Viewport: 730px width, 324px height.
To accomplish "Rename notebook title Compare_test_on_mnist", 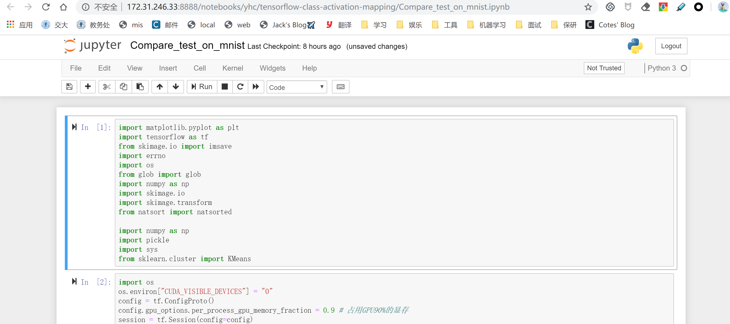I will click(x=187, y=45).
